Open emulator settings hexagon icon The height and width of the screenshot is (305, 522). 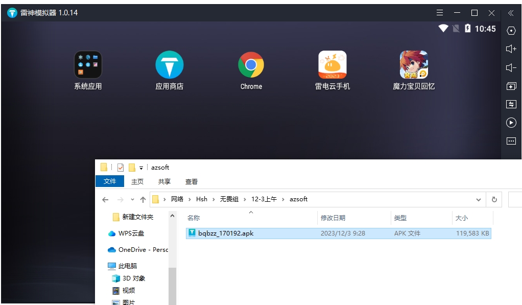click(x=511, y=31)
